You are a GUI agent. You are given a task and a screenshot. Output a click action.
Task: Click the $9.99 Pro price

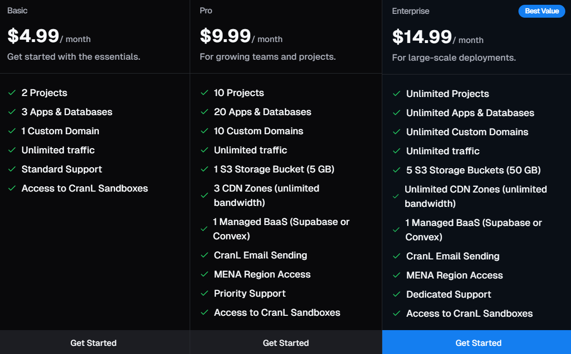pos(225,36)
